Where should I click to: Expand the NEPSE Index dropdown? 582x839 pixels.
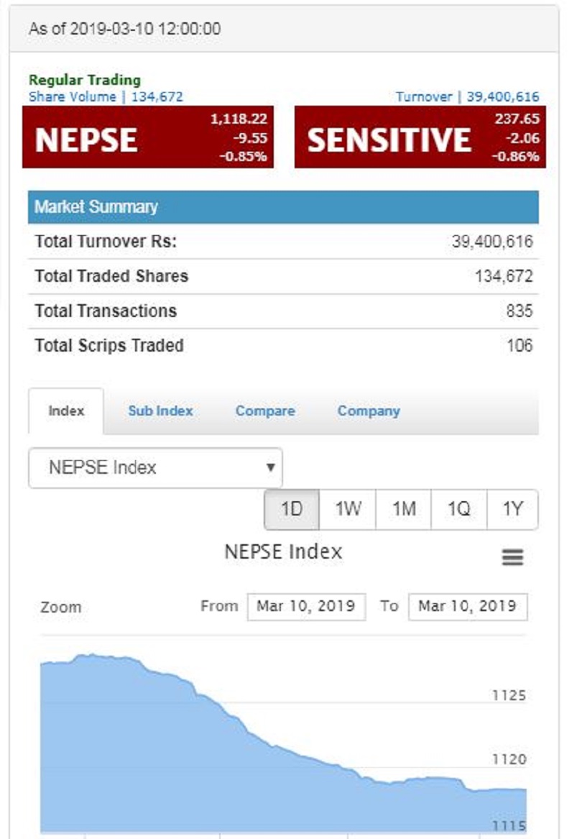pos(155,468)
